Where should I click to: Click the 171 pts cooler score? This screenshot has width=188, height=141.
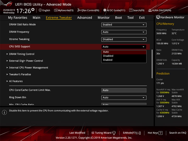pyautogui.click(x=160, y=83)
